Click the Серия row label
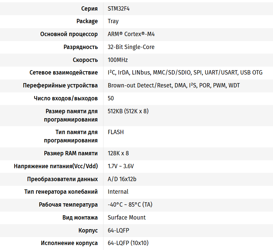 [x=90, y=9]
